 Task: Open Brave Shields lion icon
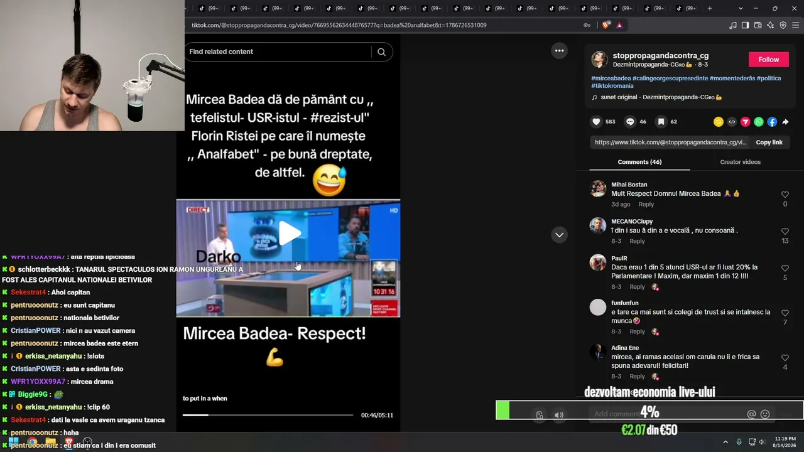(606, 25)
